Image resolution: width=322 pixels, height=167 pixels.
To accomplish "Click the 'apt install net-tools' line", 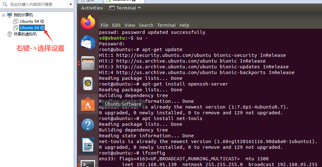I will point(150,118).
